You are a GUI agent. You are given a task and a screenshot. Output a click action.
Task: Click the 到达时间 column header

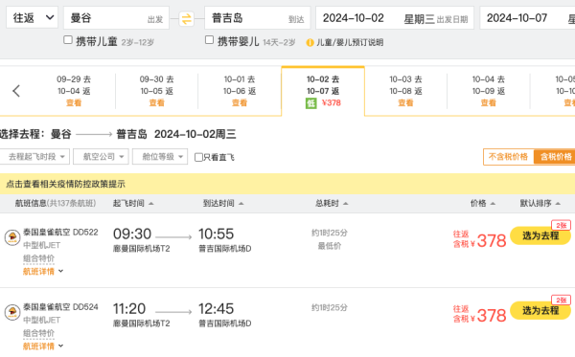click(218, 203)
